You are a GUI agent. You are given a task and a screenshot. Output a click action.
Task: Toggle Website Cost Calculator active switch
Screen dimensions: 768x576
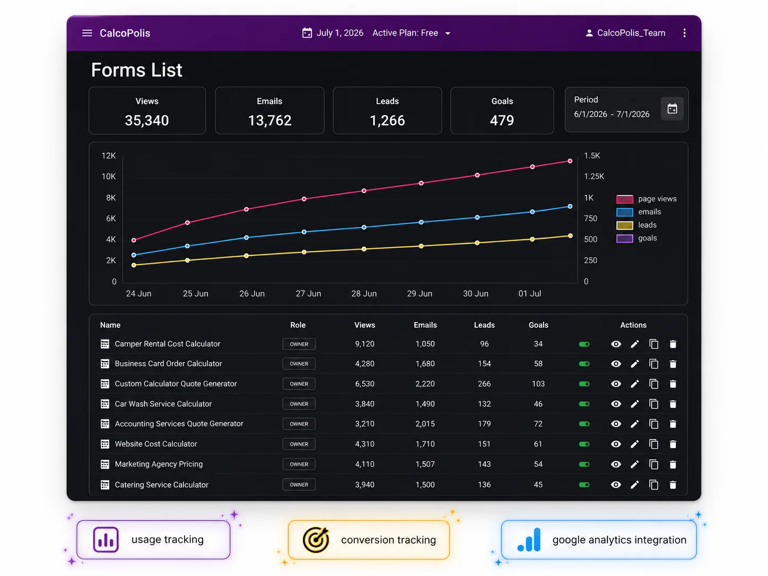pyautogui.click(x=584, y=444)
